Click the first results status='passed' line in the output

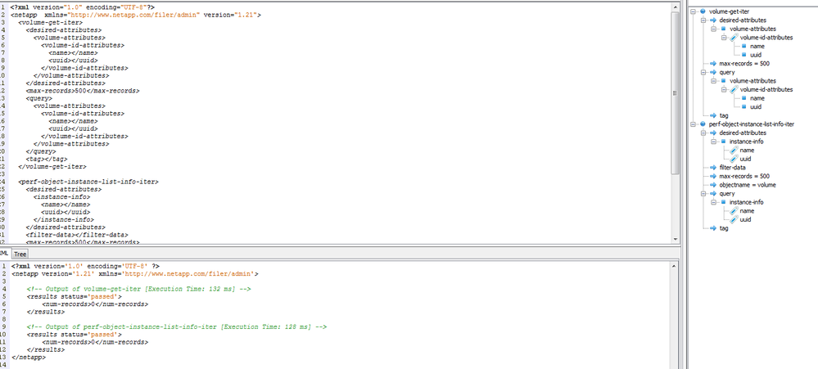tap(74, 296)
